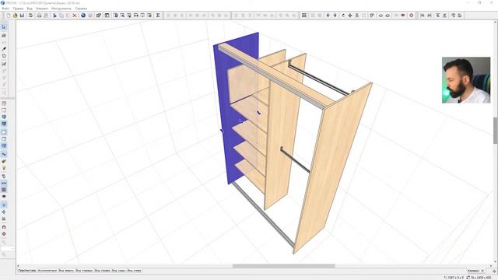The image size is (498, 280).
Task: Open the Элемент menu
Action: pos(42,9)
